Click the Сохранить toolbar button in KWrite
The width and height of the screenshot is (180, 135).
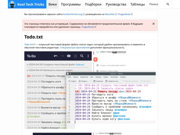tap(98, 81)
